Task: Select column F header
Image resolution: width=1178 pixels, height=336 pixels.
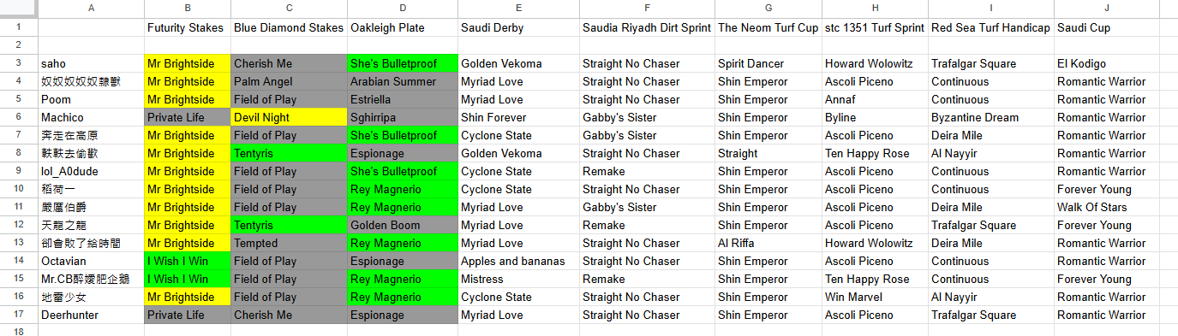Action: [x=647, y=9]
